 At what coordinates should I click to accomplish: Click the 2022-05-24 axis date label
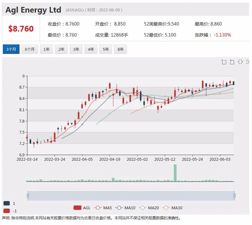192,159
